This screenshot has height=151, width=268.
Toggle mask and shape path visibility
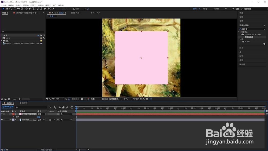pyautogui.click(x=69, y=99)
